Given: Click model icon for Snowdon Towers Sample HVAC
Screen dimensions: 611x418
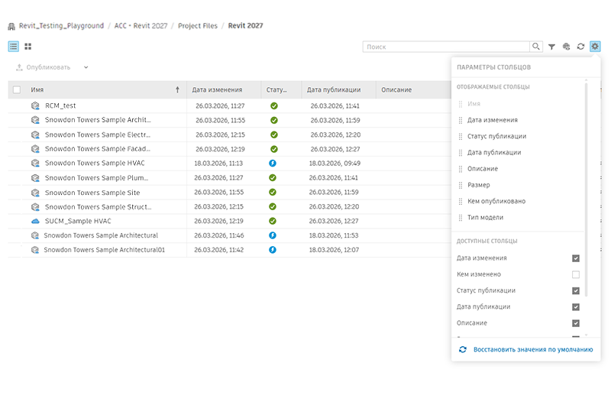Looking at the screenshot, I should [x=35, y=163].
